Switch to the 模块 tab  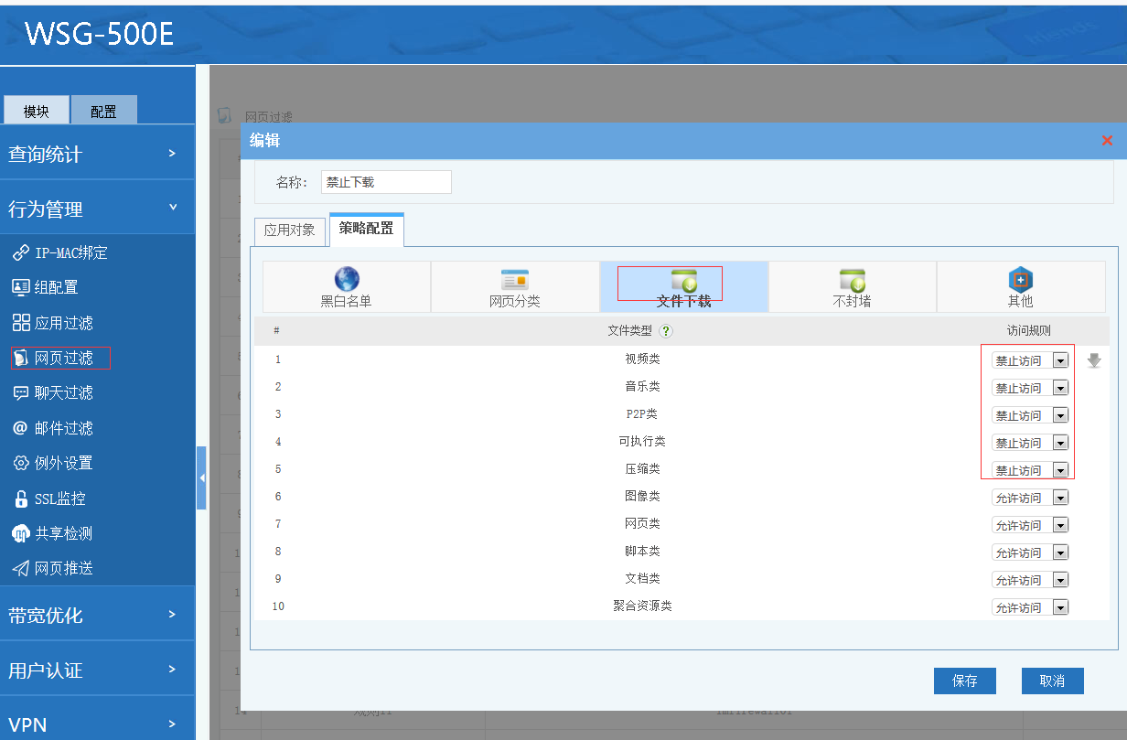[37, 111]
